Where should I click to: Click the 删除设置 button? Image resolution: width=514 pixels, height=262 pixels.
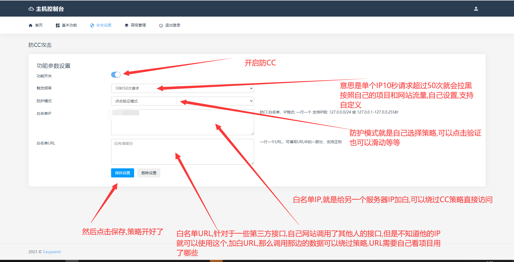[x=149, y=173]
